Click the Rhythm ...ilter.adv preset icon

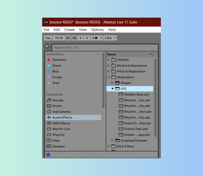click(x=121, y=112)
